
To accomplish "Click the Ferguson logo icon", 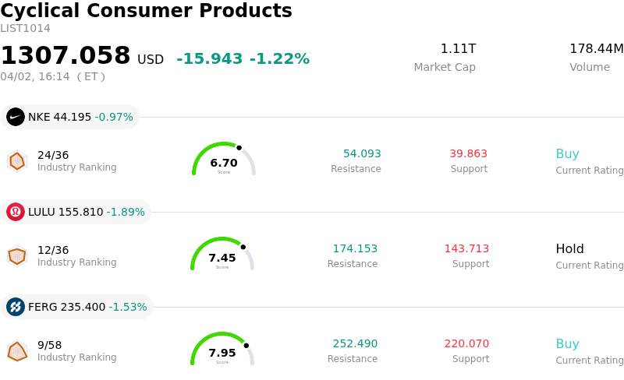I will coord(16,307).
